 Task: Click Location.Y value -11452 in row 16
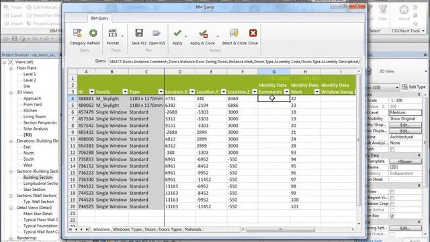pyautogui.click(x=211, y=179)
